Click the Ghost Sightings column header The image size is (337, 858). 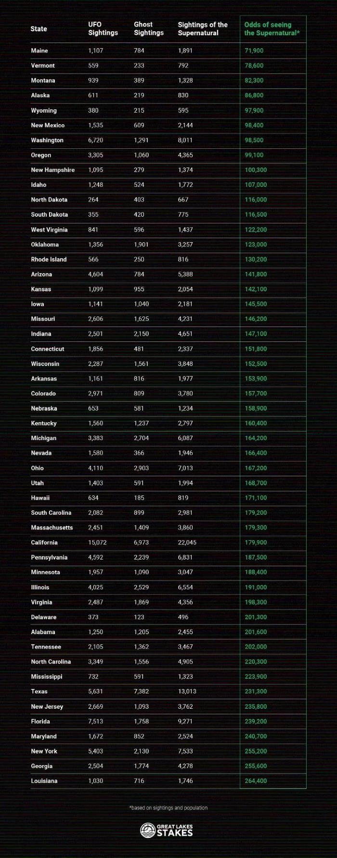(x=148, y=28)
